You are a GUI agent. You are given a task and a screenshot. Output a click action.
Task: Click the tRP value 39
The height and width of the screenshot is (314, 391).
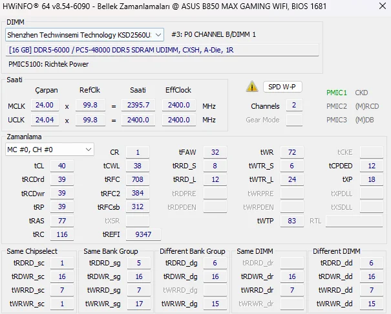(x=62, y=207)
